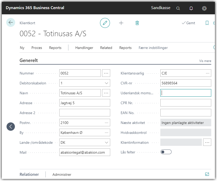Screen dimensions: 217x181
Task: Open the Reports menu next to Proces
Action: click(x=55, y=48)
